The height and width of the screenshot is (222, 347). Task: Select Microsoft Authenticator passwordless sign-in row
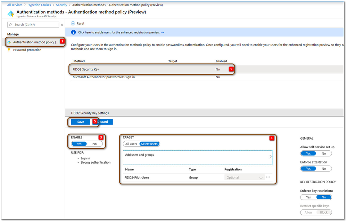207,77
